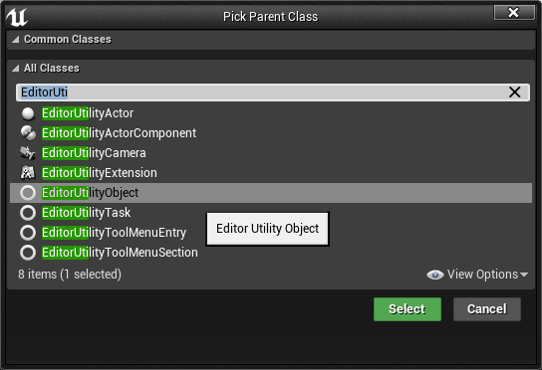Click the eye icon next to View Options
Screen dimensions: 542x370
(435, 275)
